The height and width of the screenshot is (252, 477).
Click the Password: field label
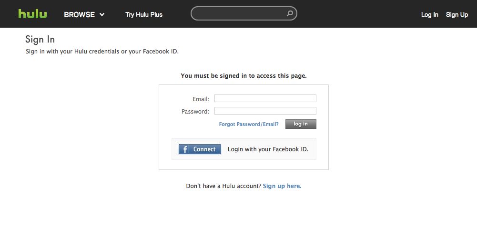tap(195, 112)
